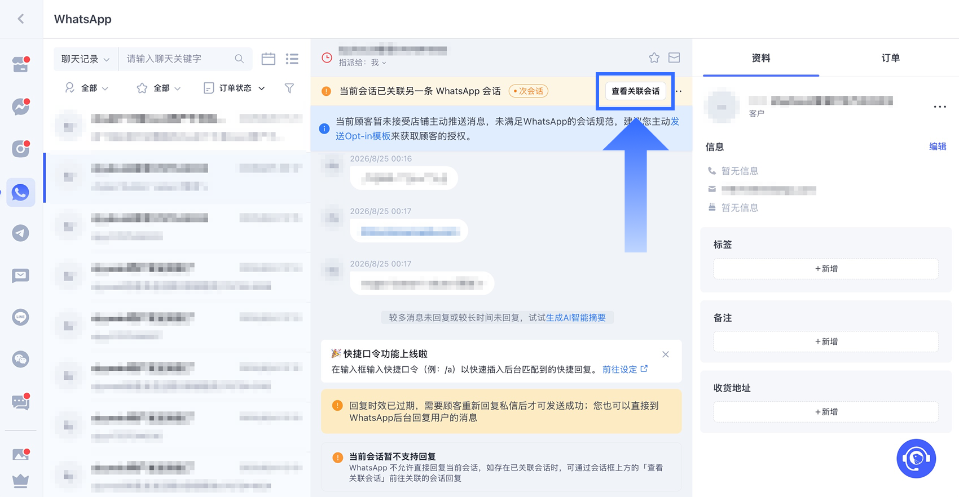Click the 次会话 badge
This screenshot has height=497, width=959.
[x=529, y=91]
